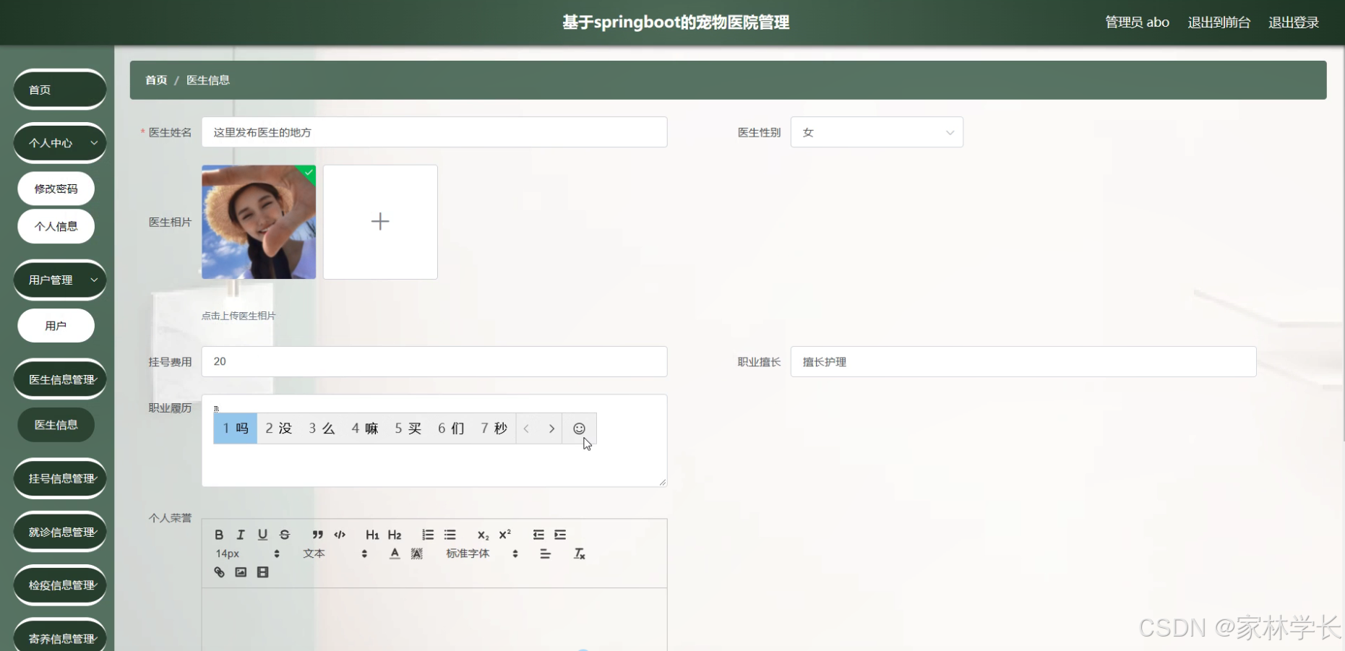Go to next IME candidate page
The image size is (1345, 651).
[x=551, y=428]
